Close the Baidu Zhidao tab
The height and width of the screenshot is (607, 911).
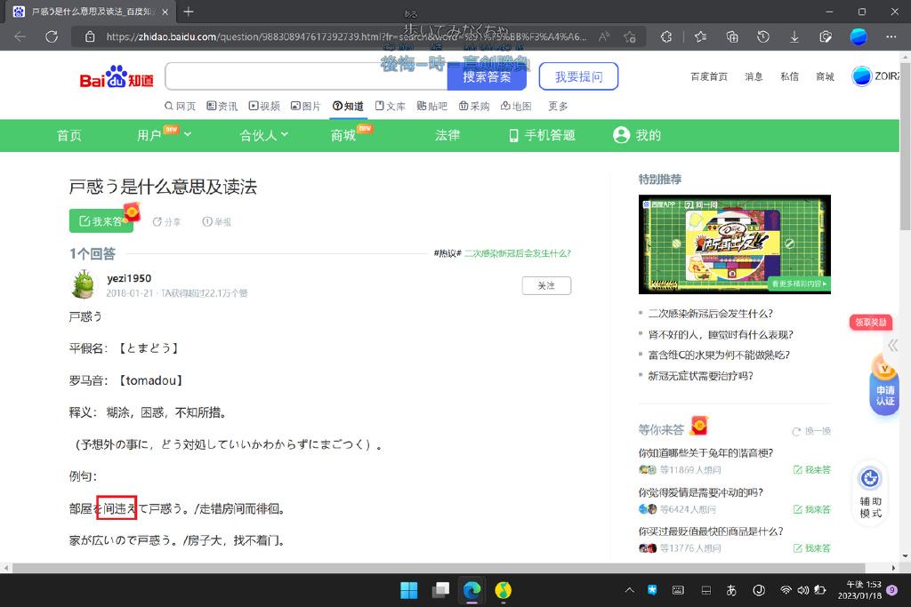165,12
